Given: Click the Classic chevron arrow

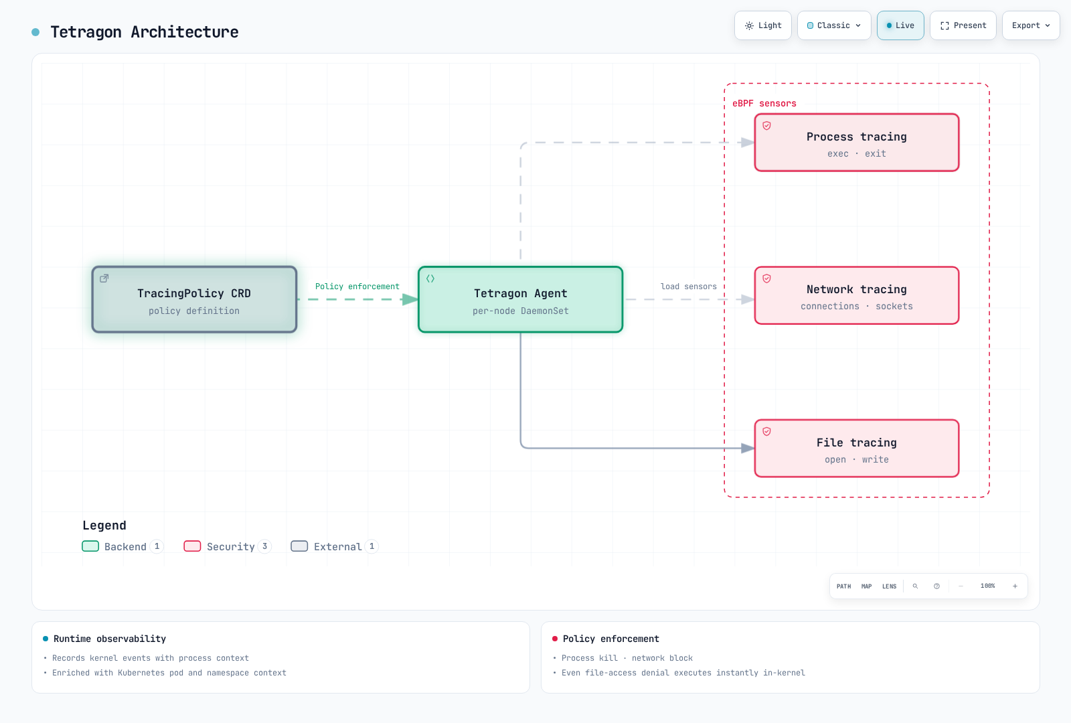Looking at the screenshot, I should 858,25.
